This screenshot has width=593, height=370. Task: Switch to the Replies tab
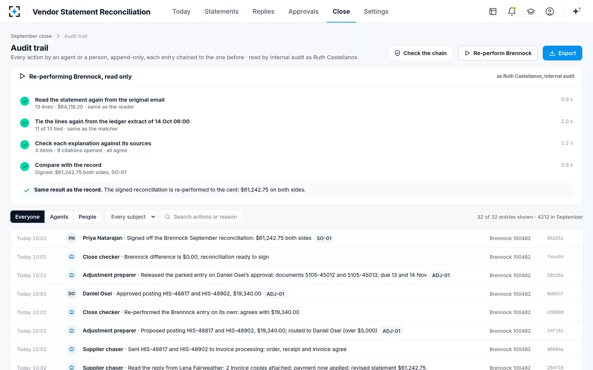click(x=264, y=12)
